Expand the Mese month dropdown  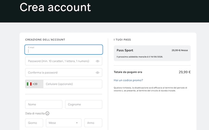coord(64,123)
